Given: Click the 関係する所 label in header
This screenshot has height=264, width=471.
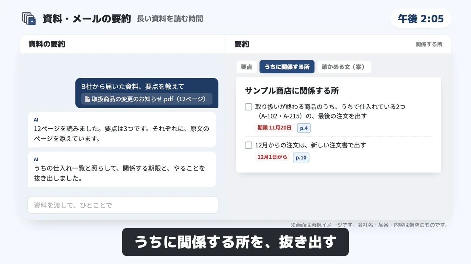Looking at the screenshot, I should [x=429, y=44].
